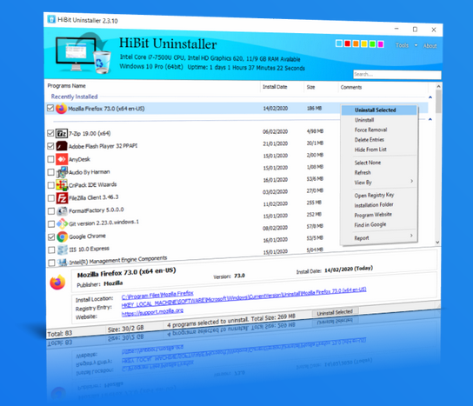Sort by the Install Date column header
This screenshot has width=473, height=406.
[x=275, y=87]
